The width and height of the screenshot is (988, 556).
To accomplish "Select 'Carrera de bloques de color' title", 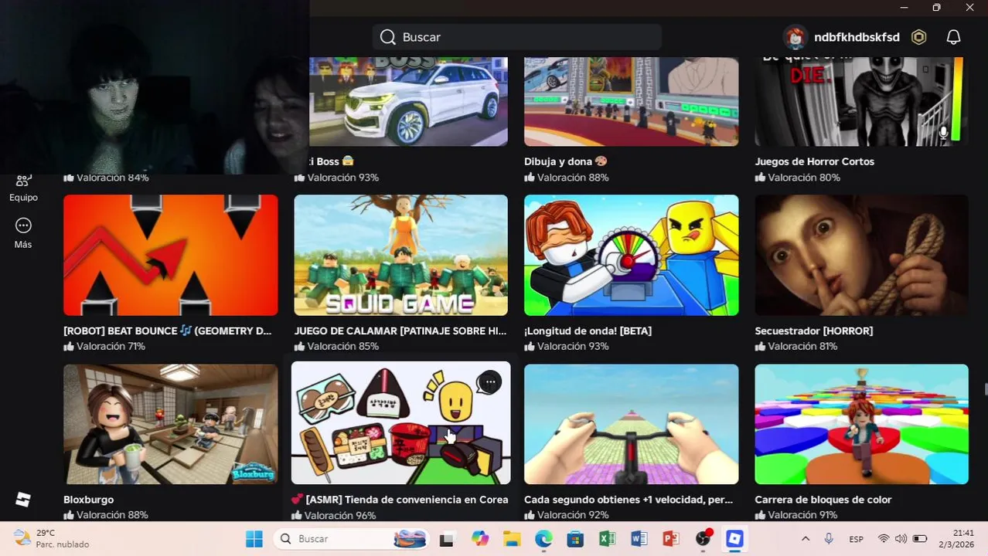I will tap(823, 500).
